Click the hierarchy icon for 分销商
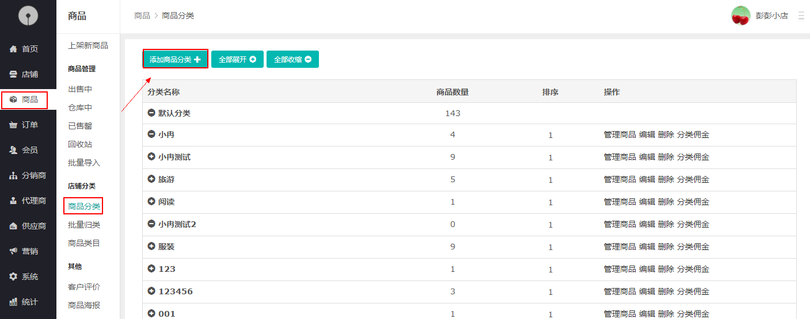810x319 pixels. (13, 176)
